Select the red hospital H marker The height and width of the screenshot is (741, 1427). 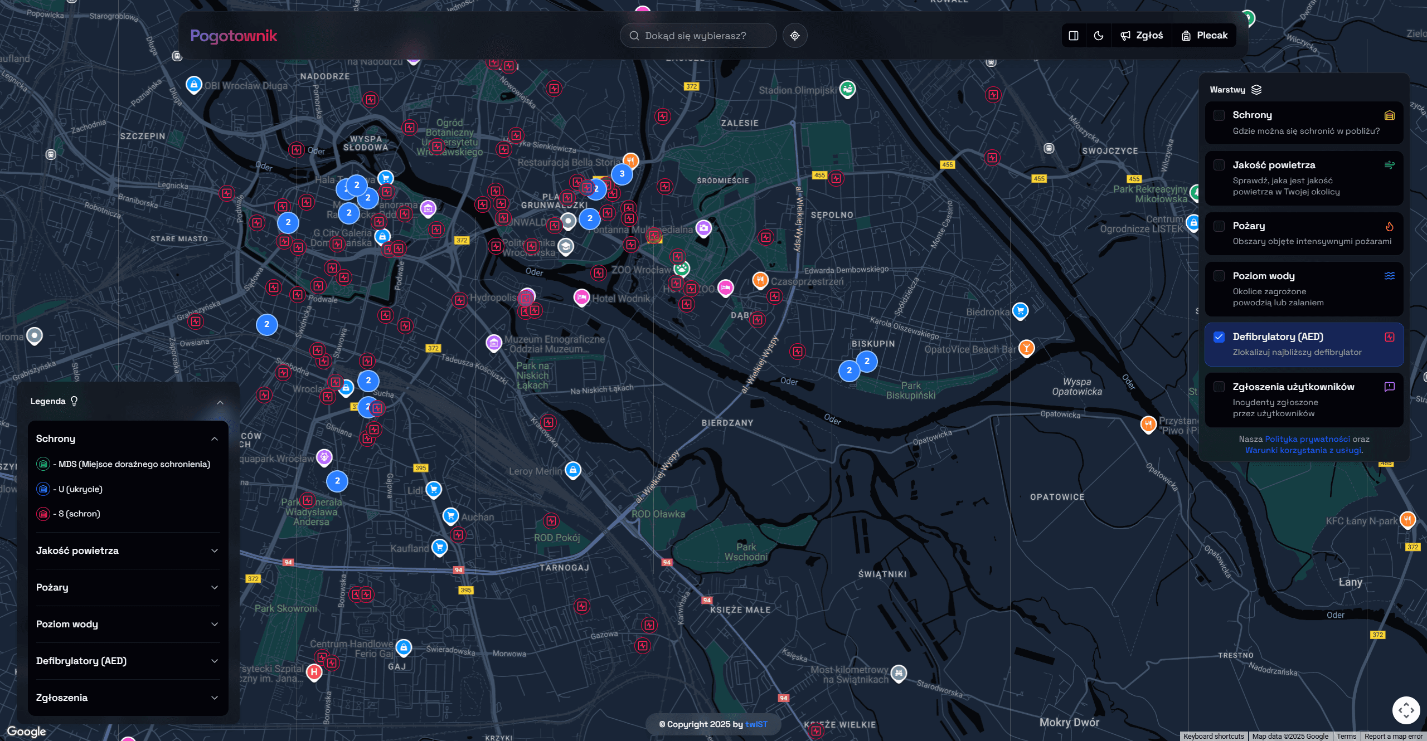314,672
